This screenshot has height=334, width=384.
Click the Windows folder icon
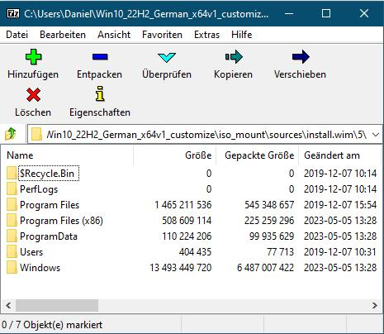click(x=12, y=268)
